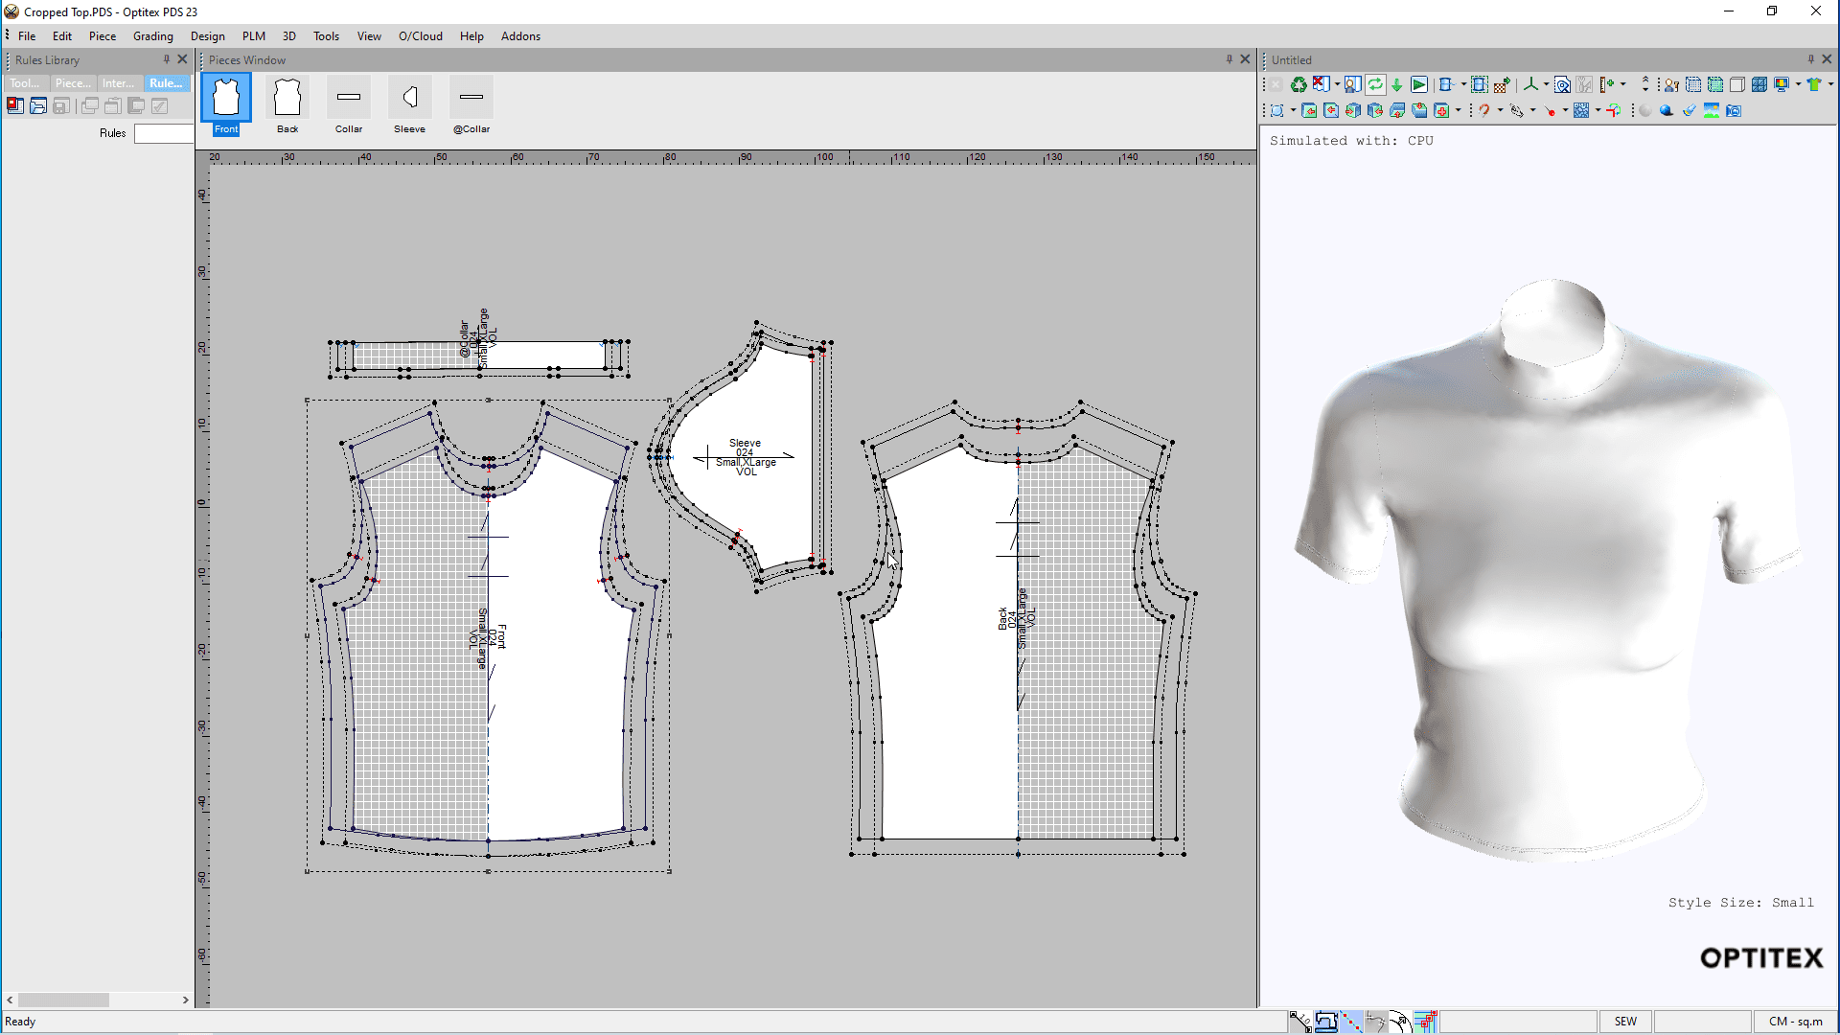
Task: Open the Grading menu
Action: [152, 36]
